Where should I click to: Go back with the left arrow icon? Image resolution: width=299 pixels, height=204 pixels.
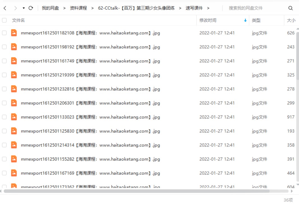click(5, 8)
